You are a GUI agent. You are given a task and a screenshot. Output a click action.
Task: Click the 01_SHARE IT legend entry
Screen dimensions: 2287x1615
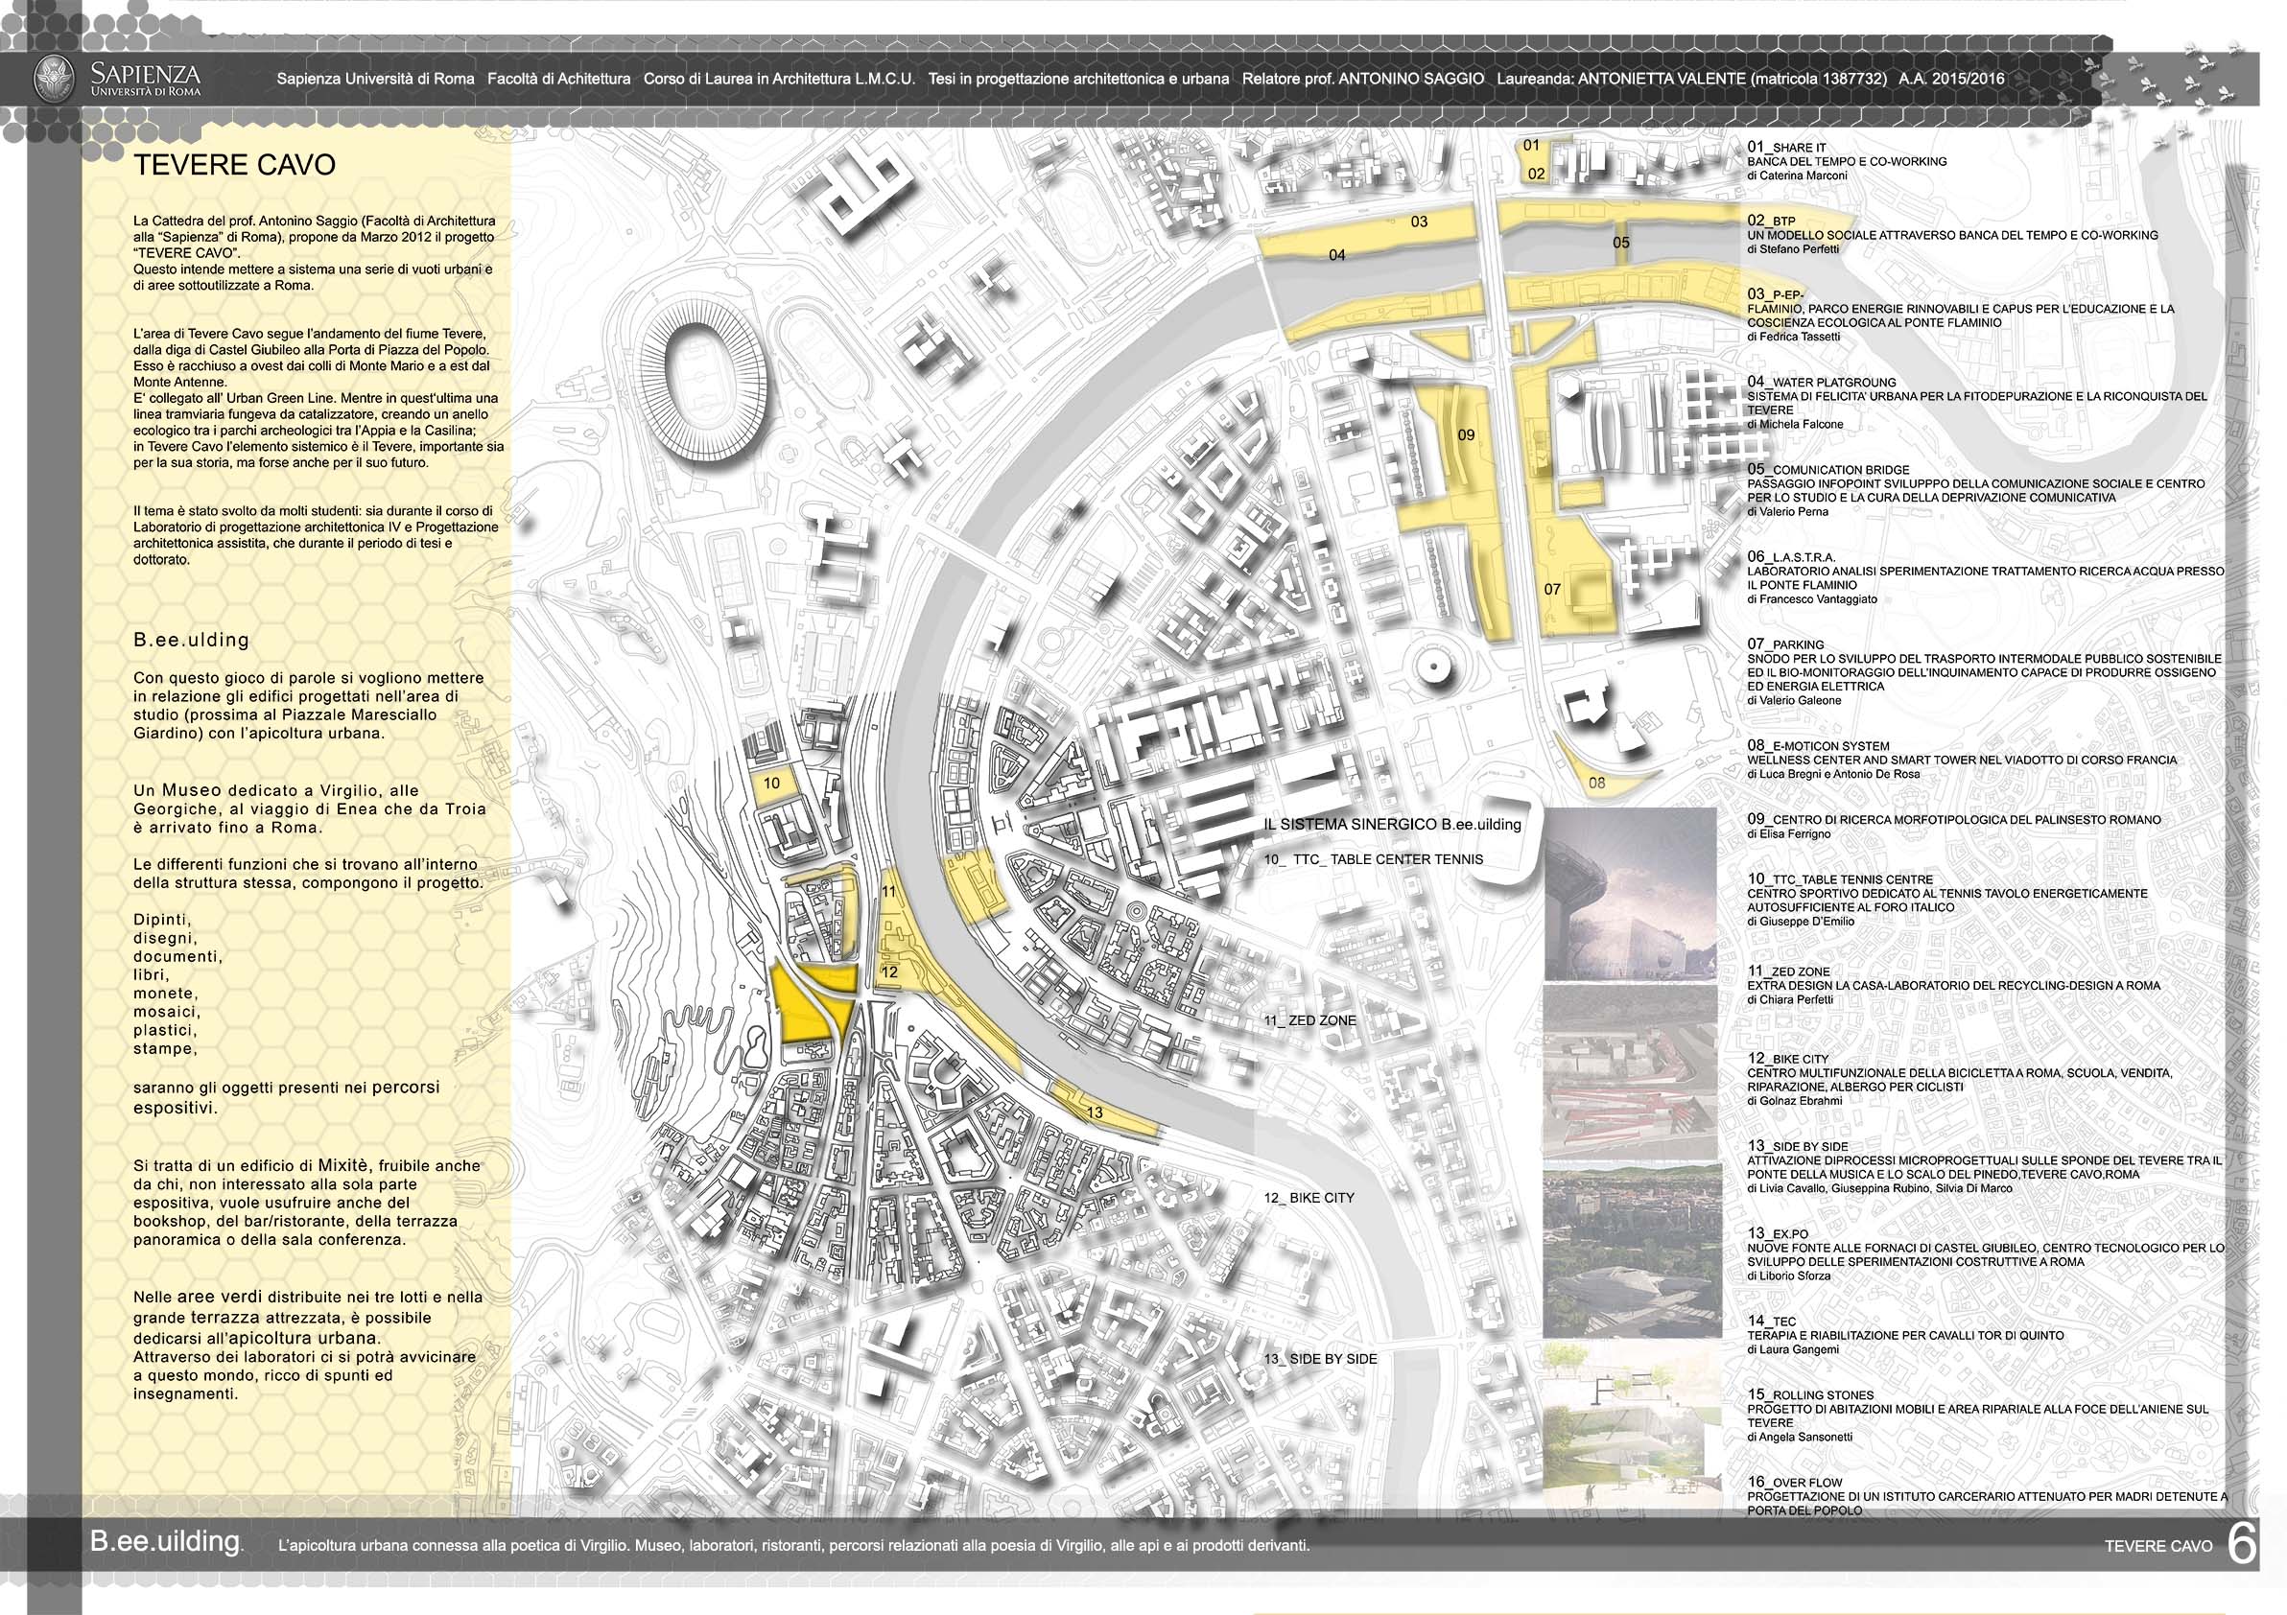(1786, 148)
